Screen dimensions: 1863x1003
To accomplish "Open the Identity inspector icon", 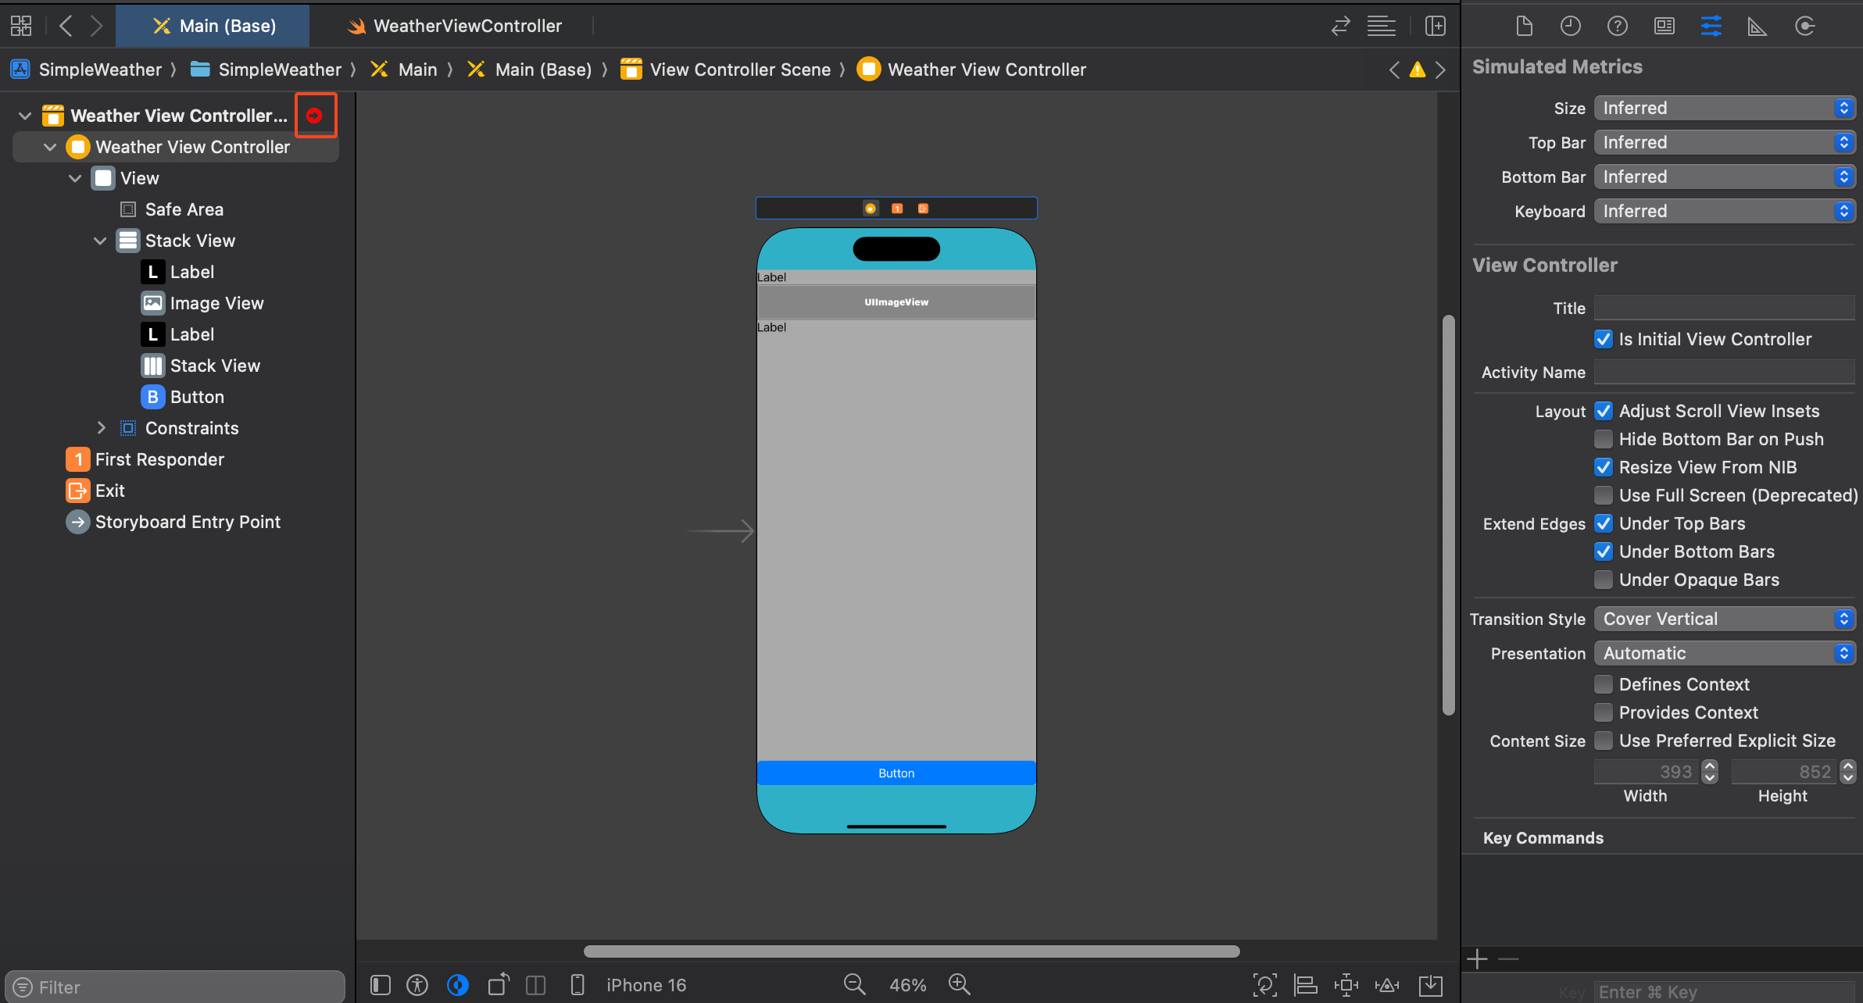I will pos(1664,27).
